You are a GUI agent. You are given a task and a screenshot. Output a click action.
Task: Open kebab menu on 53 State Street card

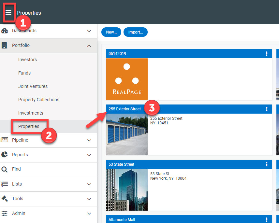(x=267, y=164)
